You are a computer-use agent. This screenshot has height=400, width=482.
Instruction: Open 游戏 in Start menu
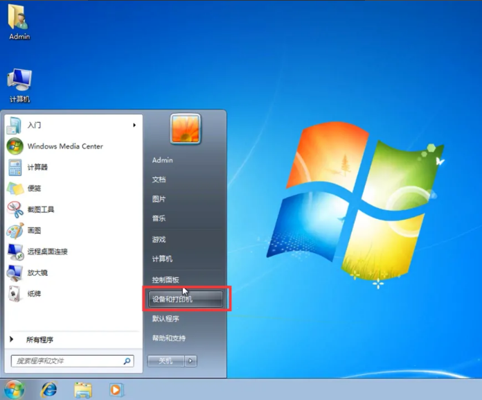(x=159, y=239)
